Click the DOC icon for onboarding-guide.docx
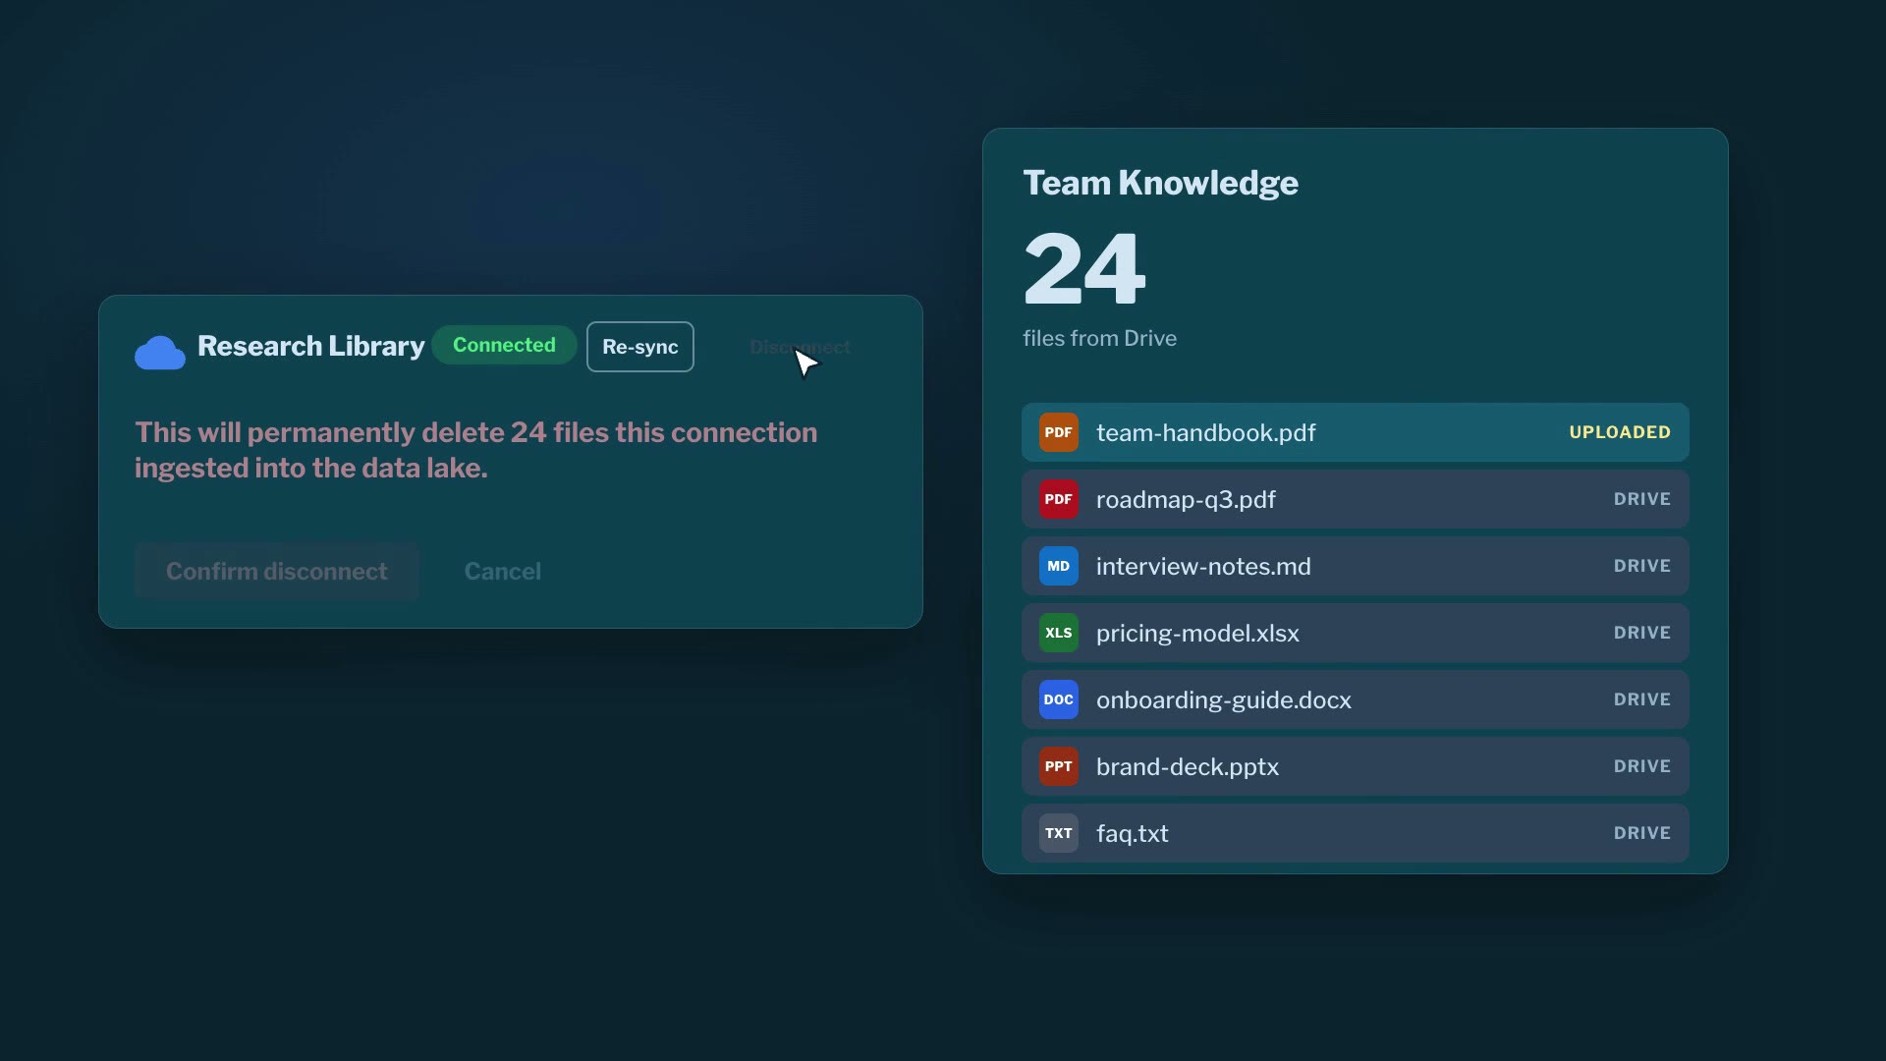Screen dimensions: 1886x1061 point(1058,699)
